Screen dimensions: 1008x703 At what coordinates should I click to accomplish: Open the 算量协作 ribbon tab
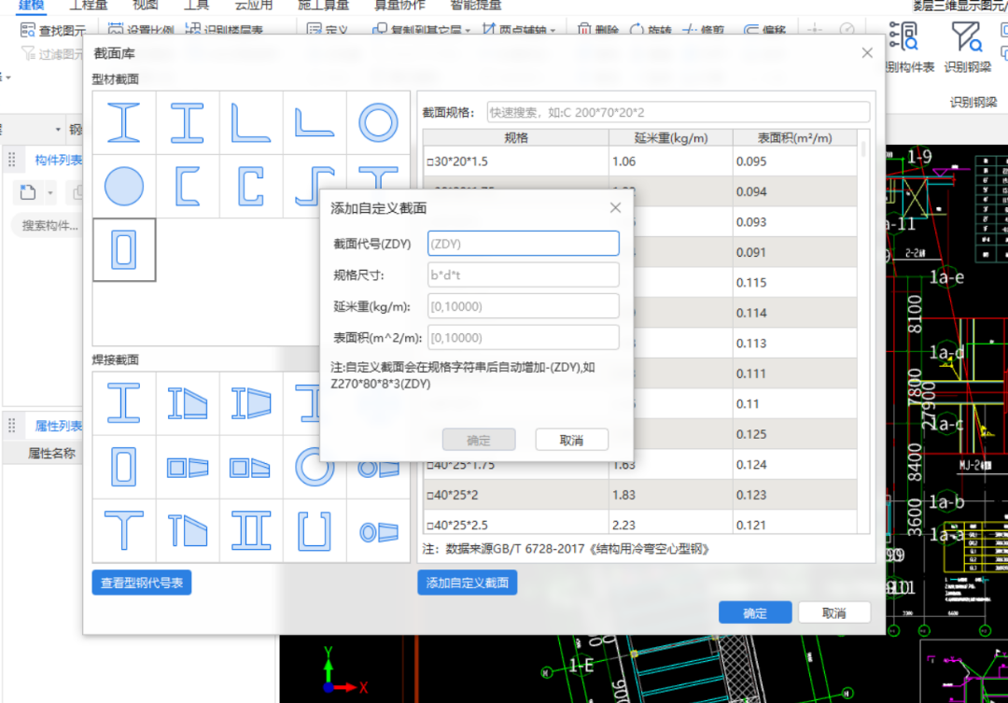pos(399,6)
